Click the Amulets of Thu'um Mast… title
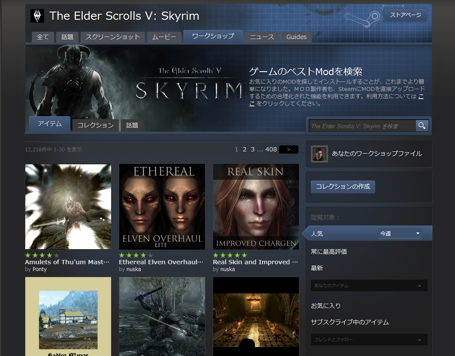This screenshot has height=356, width=455. (x=67, y=262)
